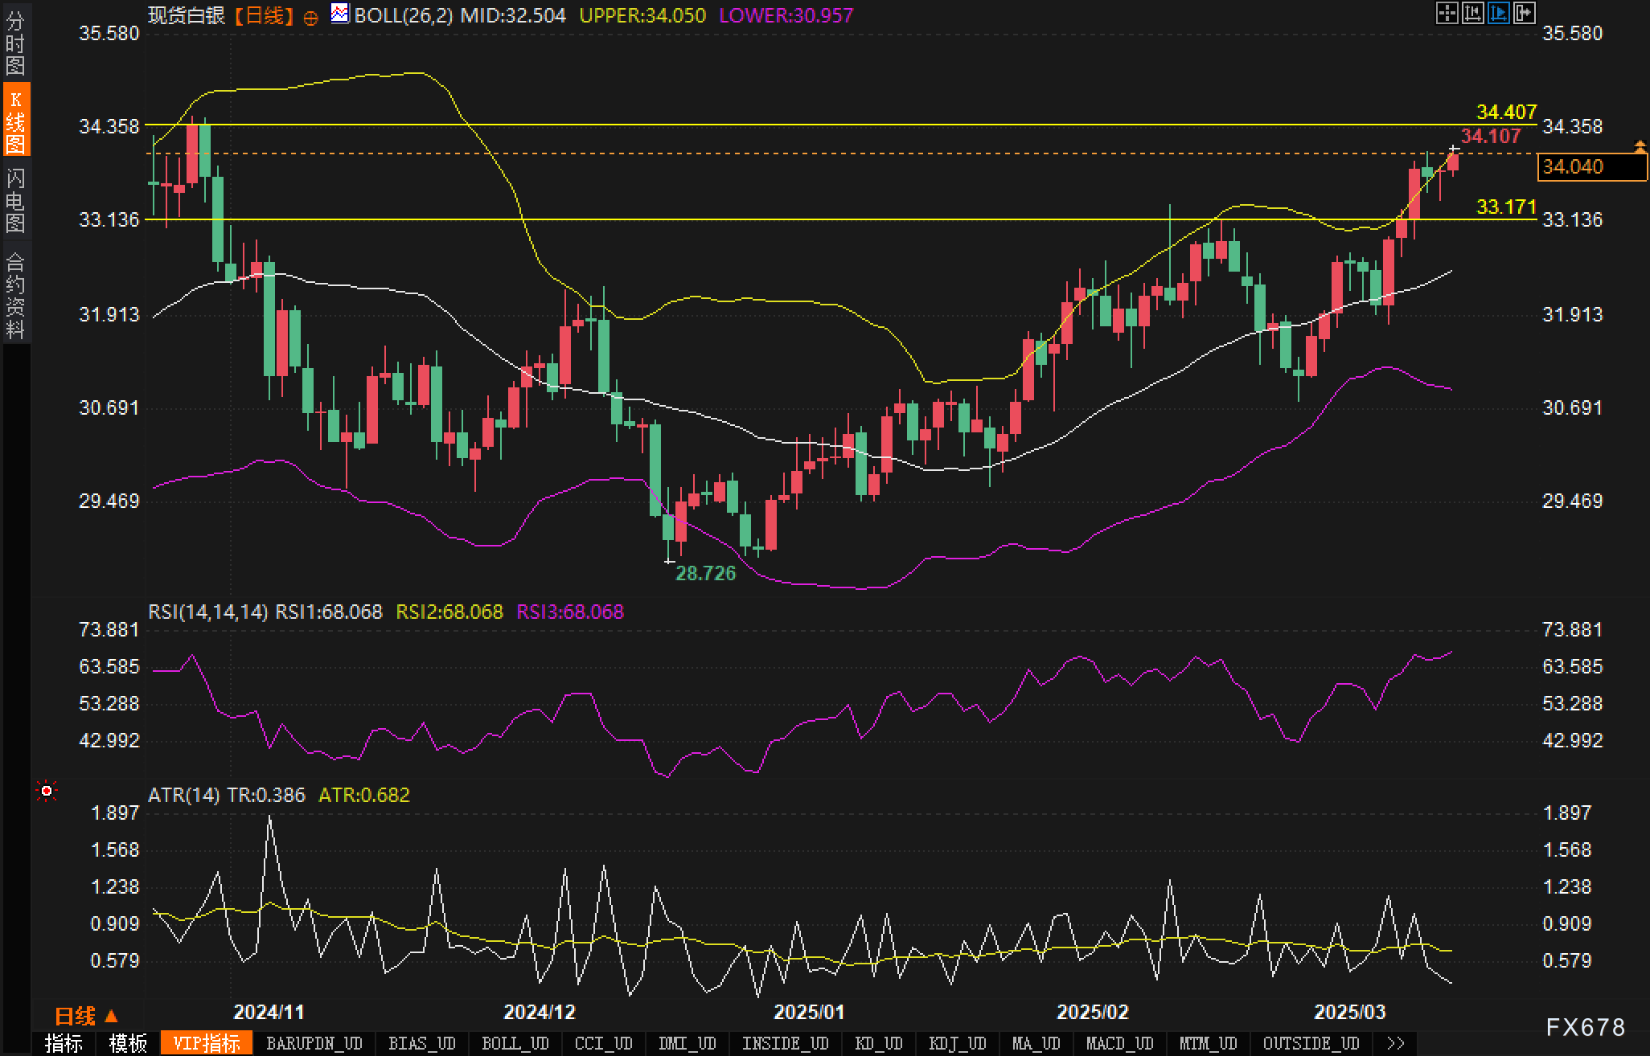Toggle the blue-highlighted chart axis mode icon
Image resolution: width=1650 pixels, height=1056 pixels.
click(x=1498, y=13)
